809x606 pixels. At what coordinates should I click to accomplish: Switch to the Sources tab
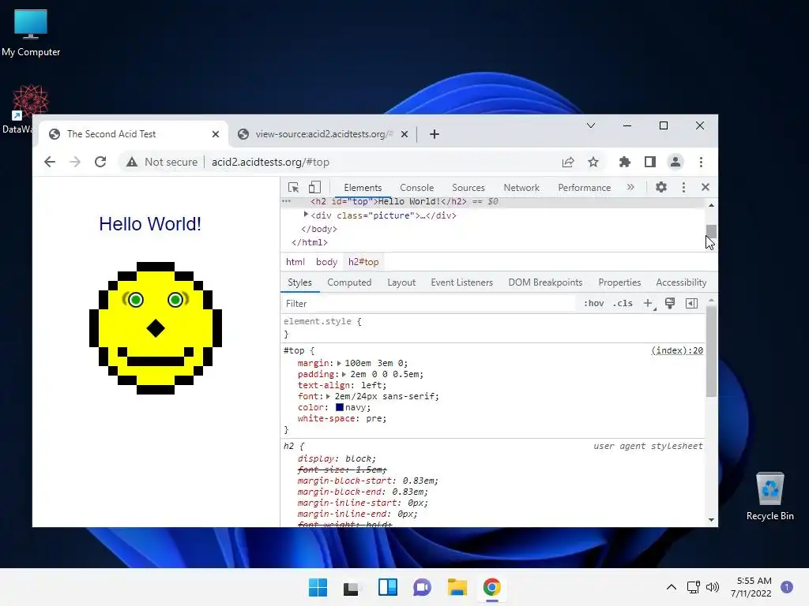point(468,188)
